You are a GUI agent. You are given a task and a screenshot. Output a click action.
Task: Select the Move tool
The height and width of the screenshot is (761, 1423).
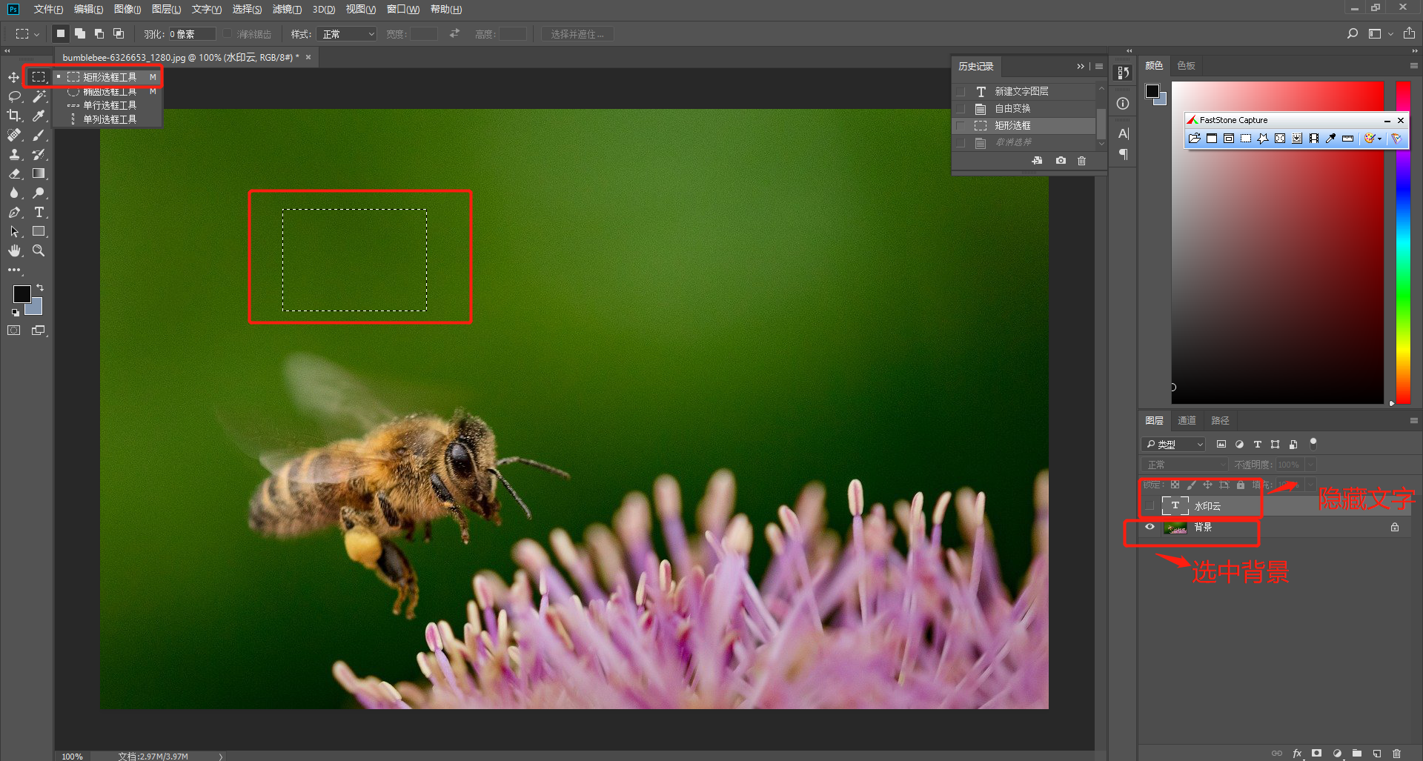coord(13,77)
